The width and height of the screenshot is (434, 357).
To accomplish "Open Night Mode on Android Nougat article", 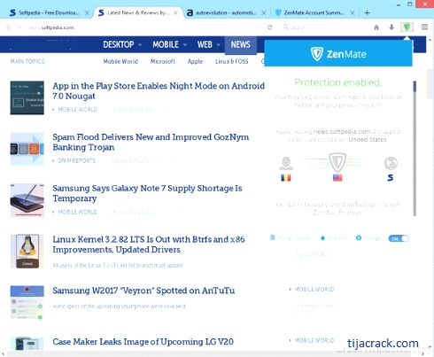I will (159, 91).
